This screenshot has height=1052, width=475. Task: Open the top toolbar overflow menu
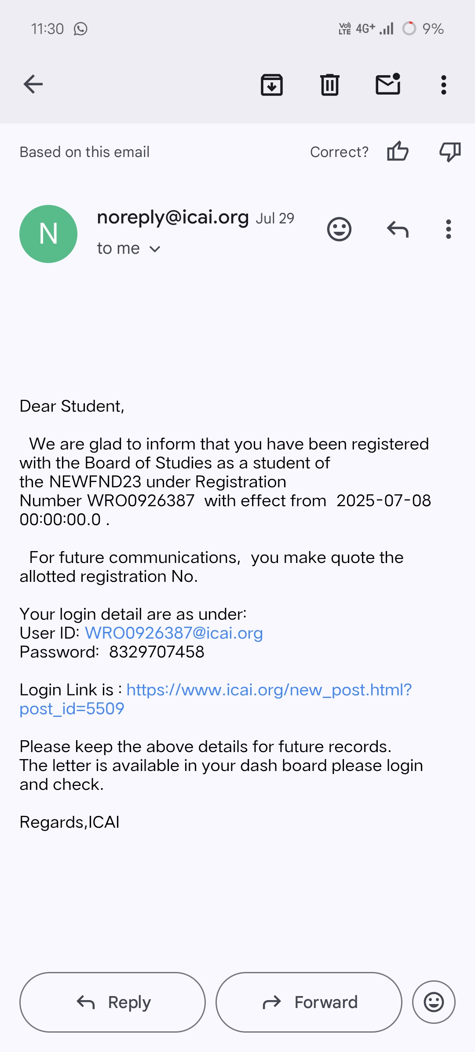[443, 84]
